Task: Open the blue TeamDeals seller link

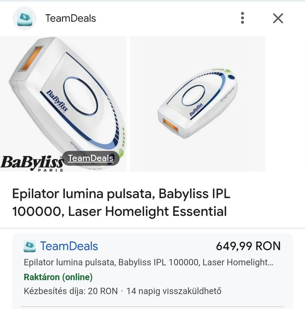Action: 69,246
